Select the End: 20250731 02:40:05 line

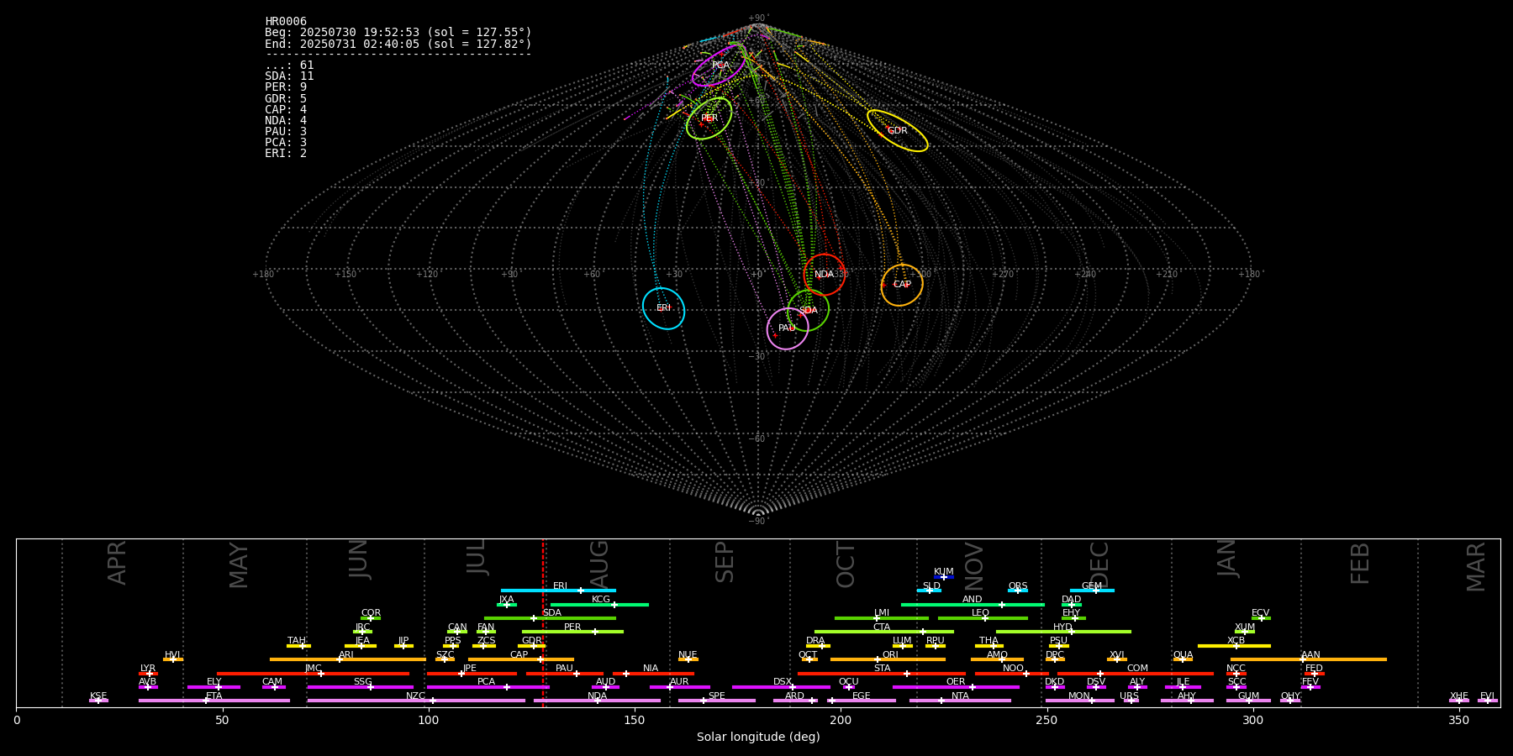398,44
